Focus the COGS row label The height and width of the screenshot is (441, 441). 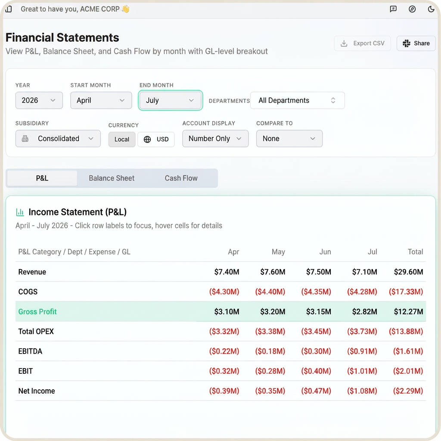point(28,292)
